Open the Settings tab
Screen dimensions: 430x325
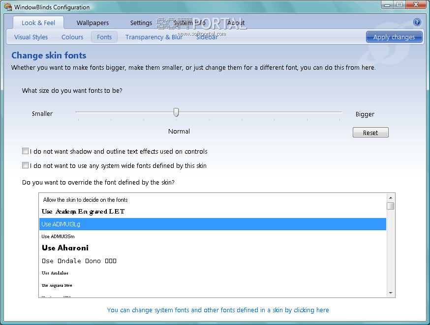141,23
